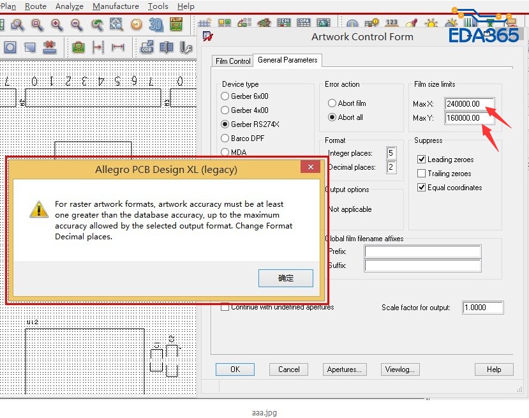Click the Max X film size field

469,103
